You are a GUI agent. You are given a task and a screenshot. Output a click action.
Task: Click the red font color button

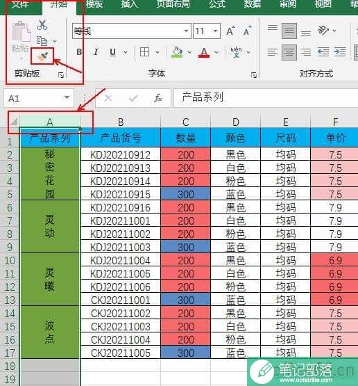[204, 52]
